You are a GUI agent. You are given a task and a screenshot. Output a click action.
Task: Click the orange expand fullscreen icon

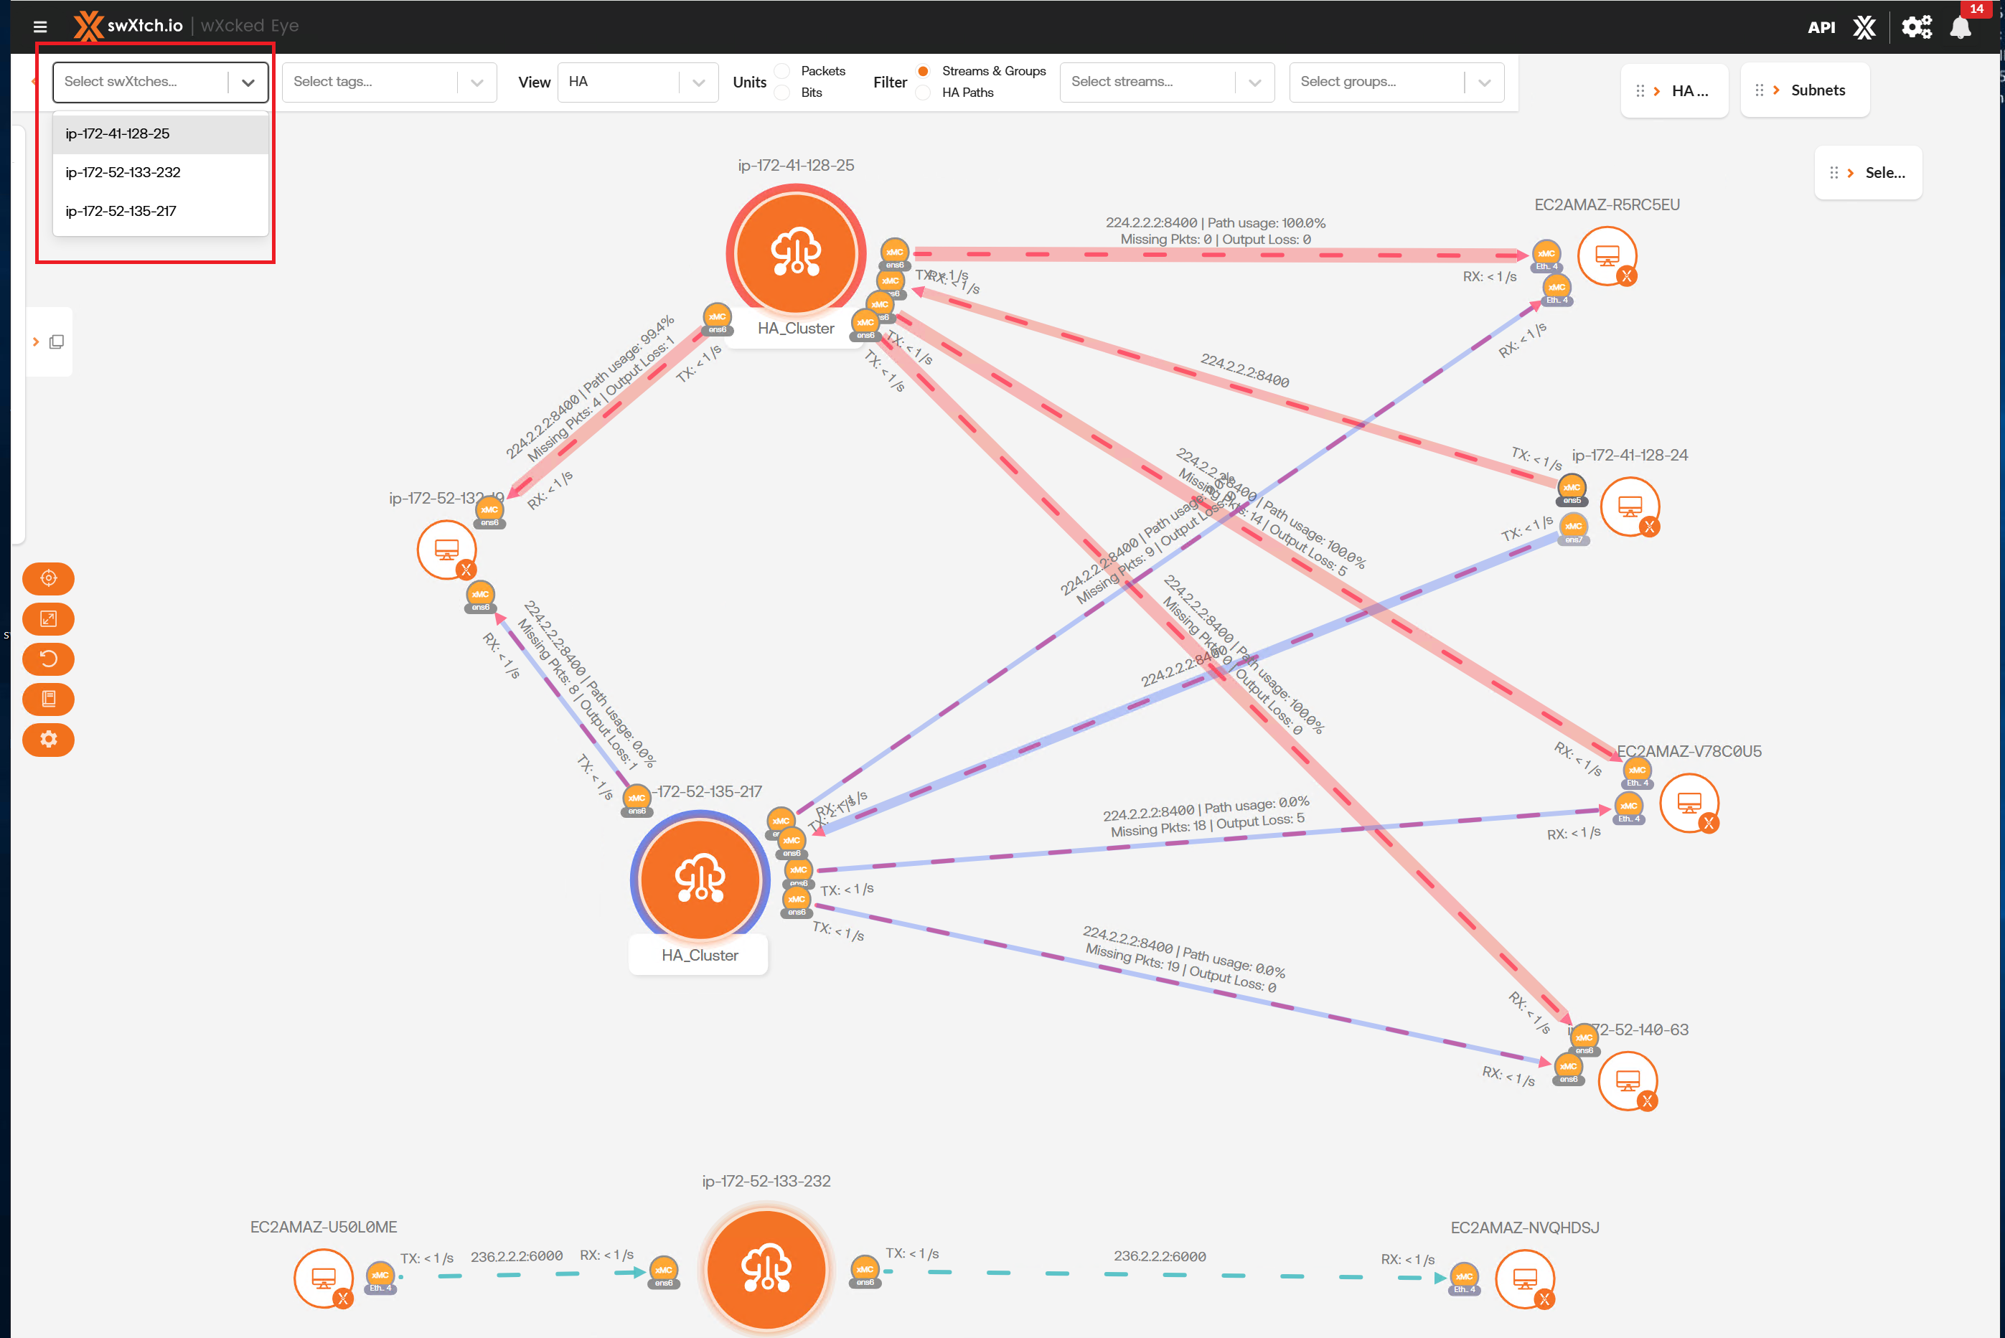pos(49,618)
